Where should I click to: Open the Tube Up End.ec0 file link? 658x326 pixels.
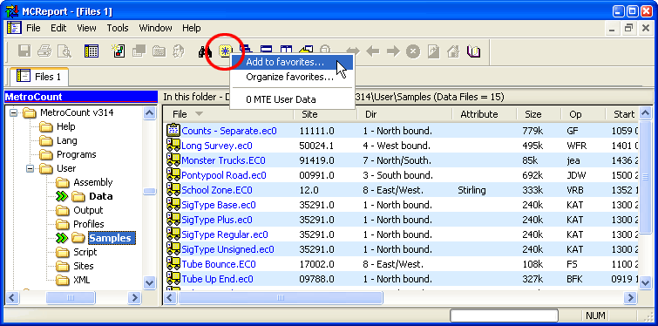click(217, 279)
